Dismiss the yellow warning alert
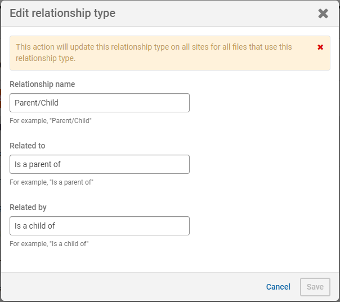Image resolution: width=340 pixels, height=302 pixels. [320, 47]
